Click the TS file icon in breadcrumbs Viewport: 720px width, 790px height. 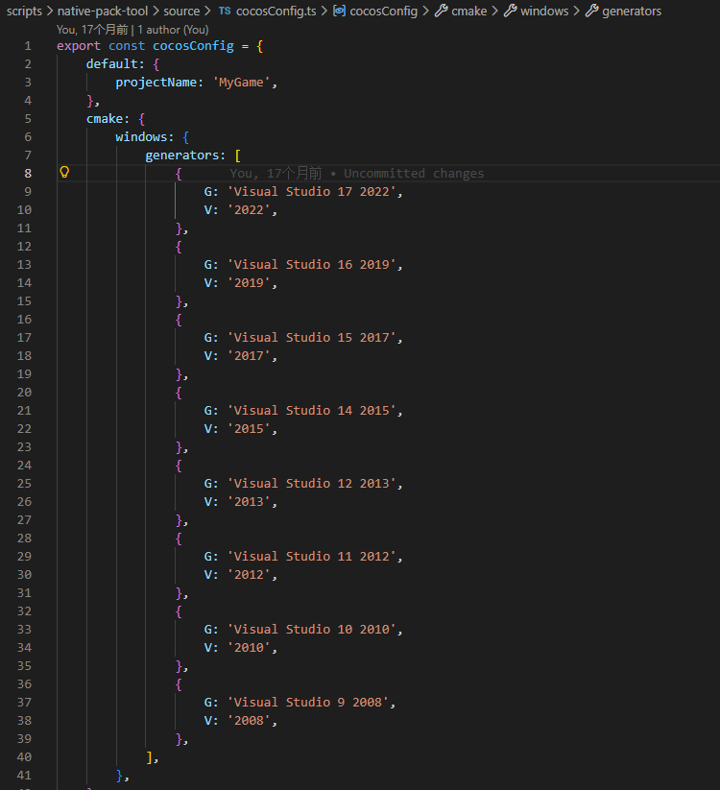[224, 12]
